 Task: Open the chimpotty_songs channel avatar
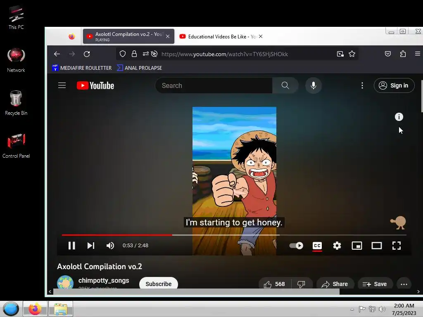65,282
